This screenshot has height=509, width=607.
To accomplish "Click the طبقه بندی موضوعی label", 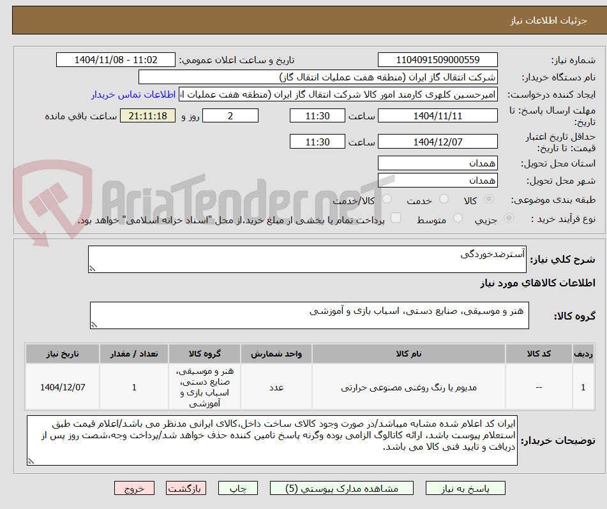I will click(553, 200).
